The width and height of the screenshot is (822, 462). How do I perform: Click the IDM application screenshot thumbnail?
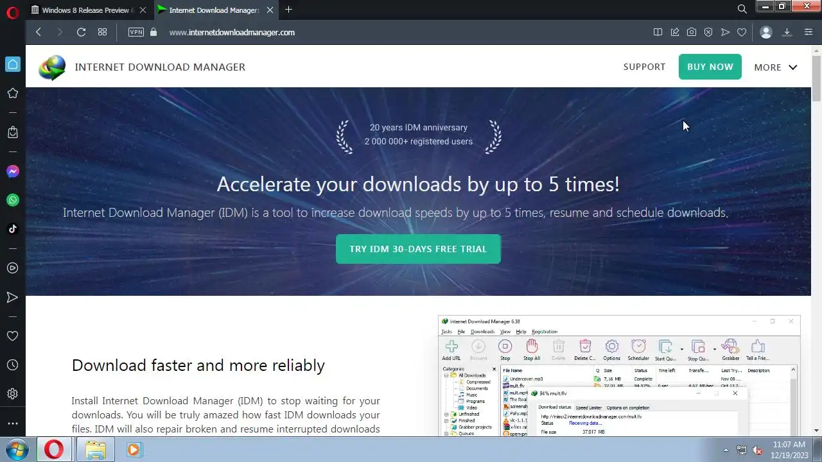(x=619, y=376)
